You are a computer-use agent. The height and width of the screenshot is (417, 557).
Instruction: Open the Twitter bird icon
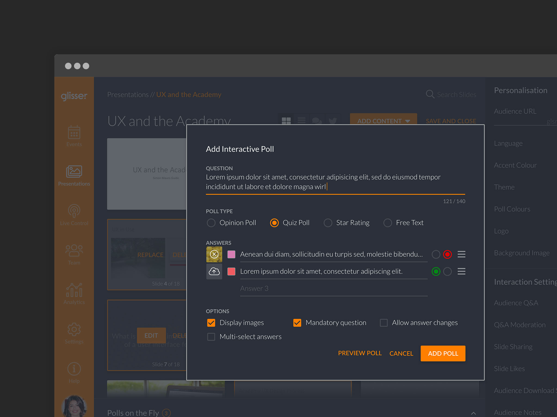(333, 121)
